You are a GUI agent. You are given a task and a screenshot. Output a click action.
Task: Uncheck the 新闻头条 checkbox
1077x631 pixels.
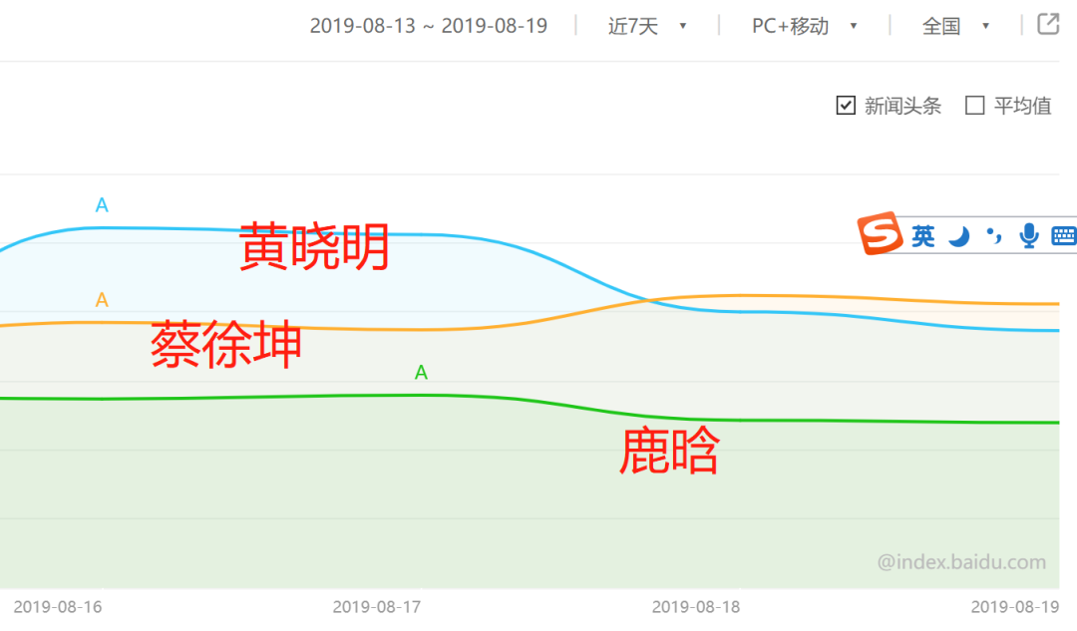click(846, 106)
